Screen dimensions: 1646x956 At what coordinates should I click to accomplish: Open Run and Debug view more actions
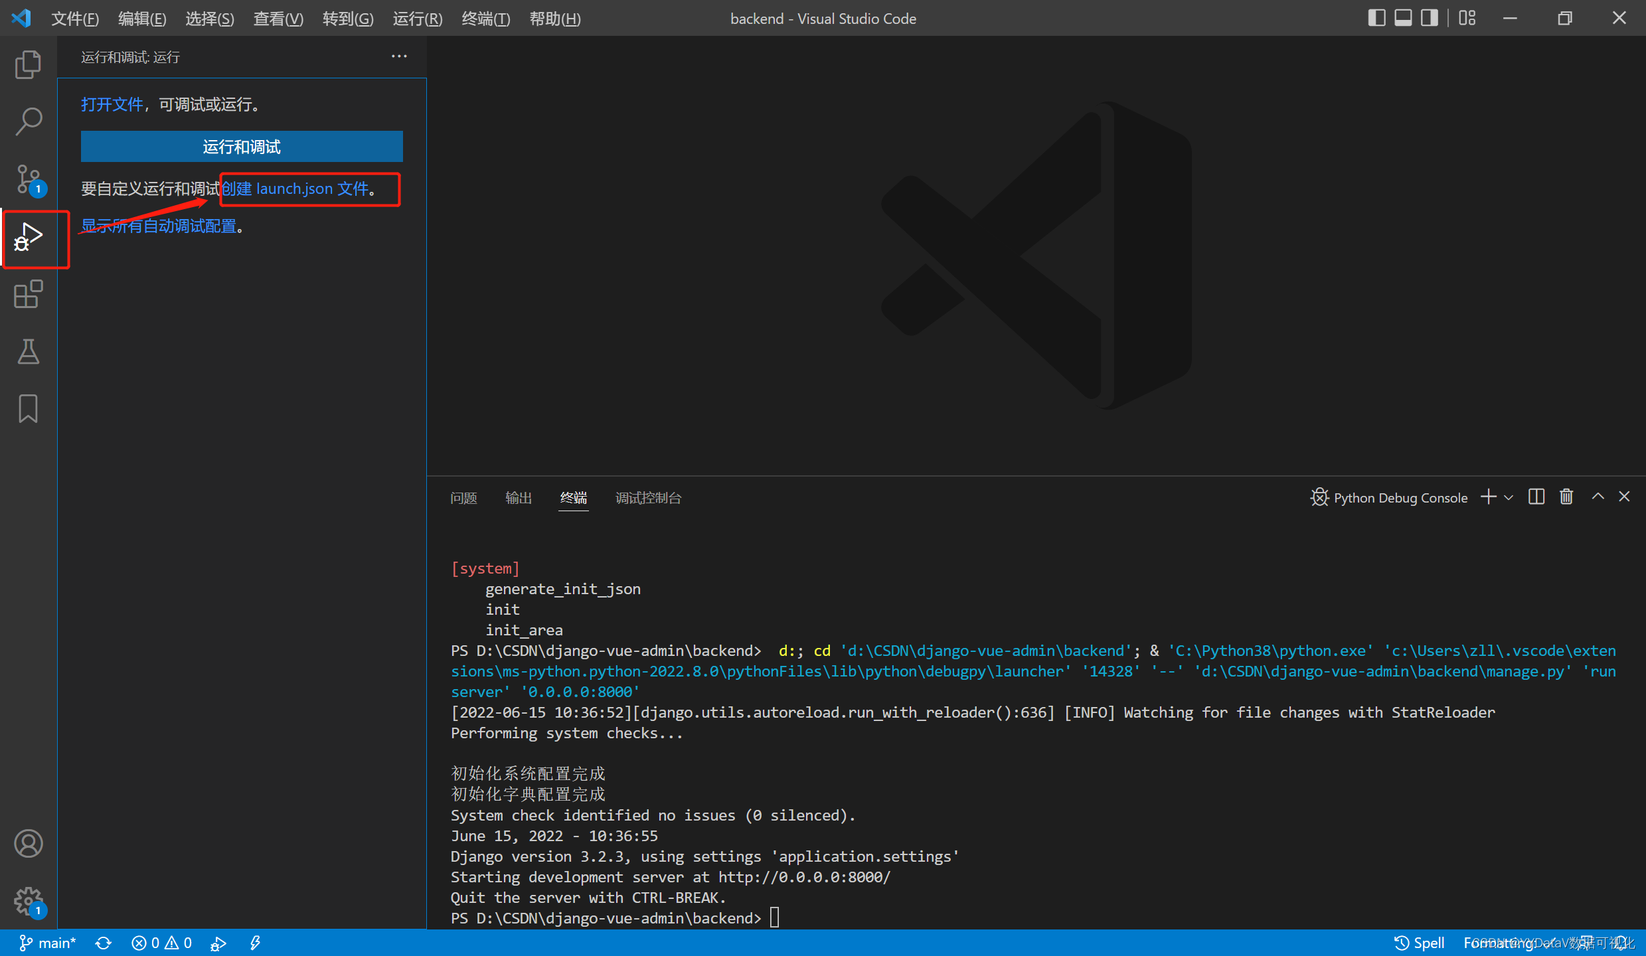click(x=399, y=56)
